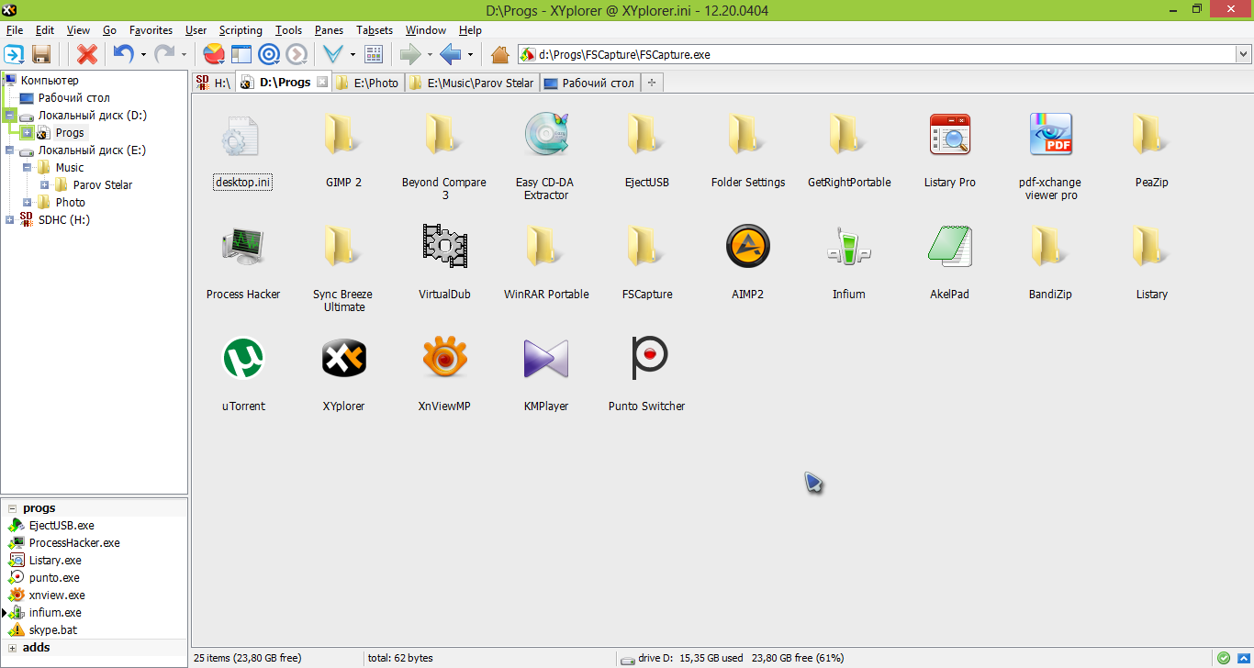This screenshot has width=1254, height=668.
Task: Close the D:\Progs tab
Action: tap(321, 82)
